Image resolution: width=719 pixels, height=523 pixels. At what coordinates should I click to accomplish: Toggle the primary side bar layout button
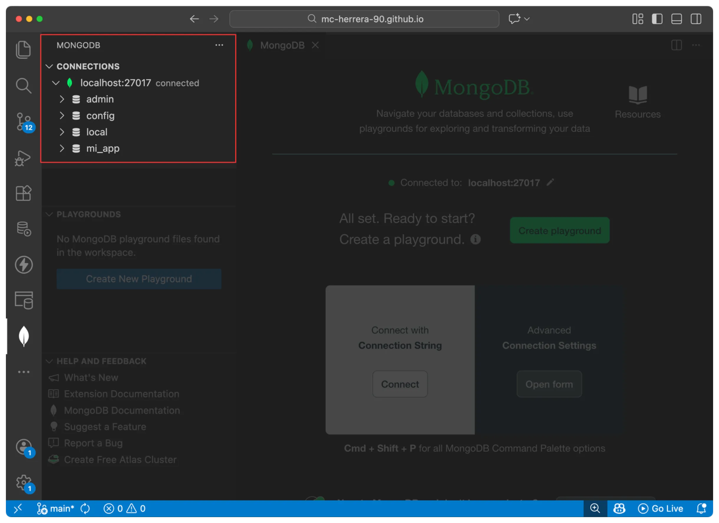657,19
